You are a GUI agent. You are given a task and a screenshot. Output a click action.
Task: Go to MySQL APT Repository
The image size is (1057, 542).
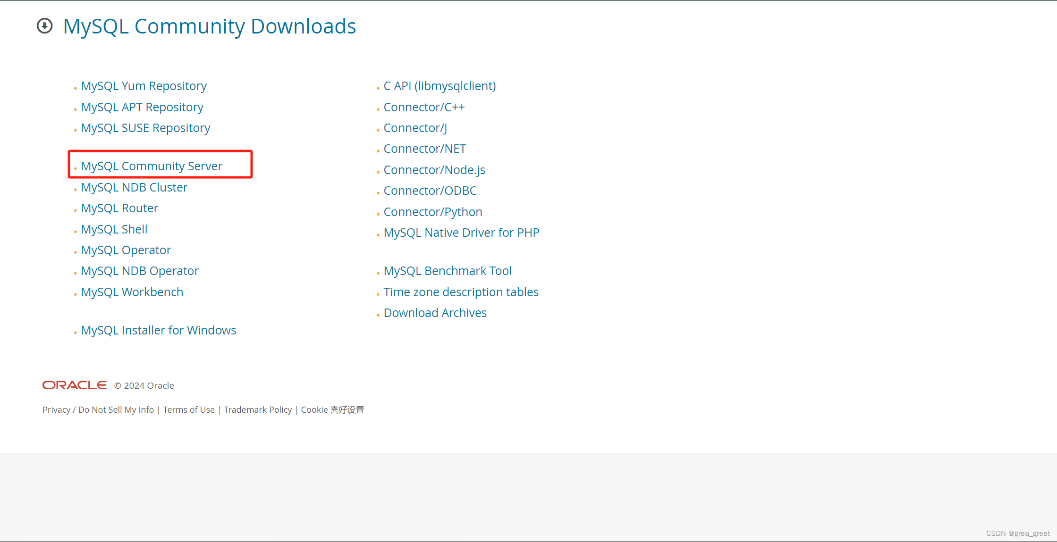click(142, 107)
